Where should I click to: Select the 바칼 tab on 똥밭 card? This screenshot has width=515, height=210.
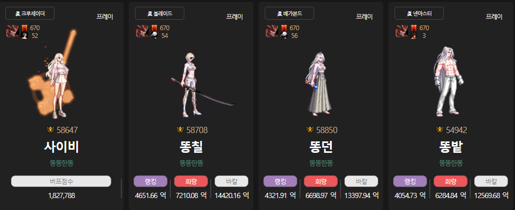491,181
